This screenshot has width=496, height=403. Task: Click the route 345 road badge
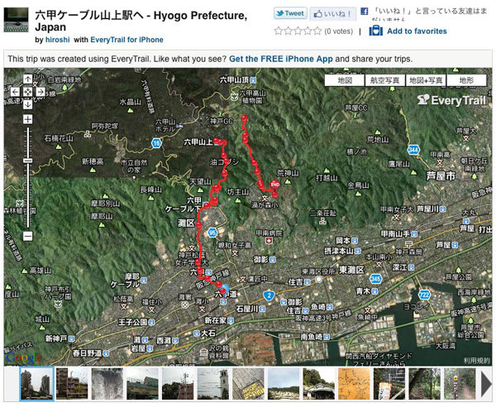(x=375, y=279)
